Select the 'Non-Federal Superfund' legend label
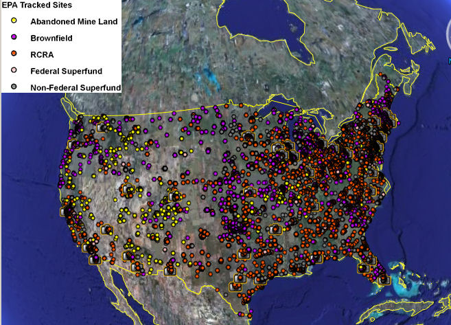Viewport: 451px width, 325px height. [x=76, y=88]
